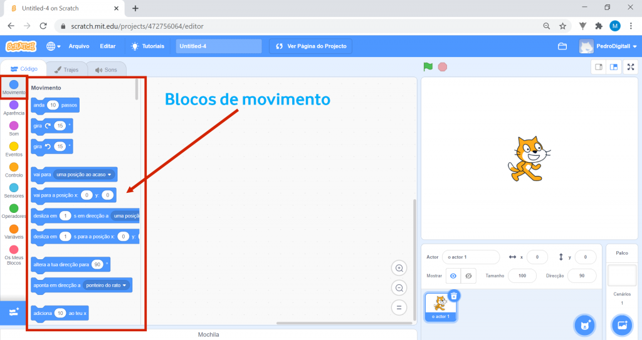Select the Variáveis block category
Screen dimensions: 642x340
tap(14, 232)
